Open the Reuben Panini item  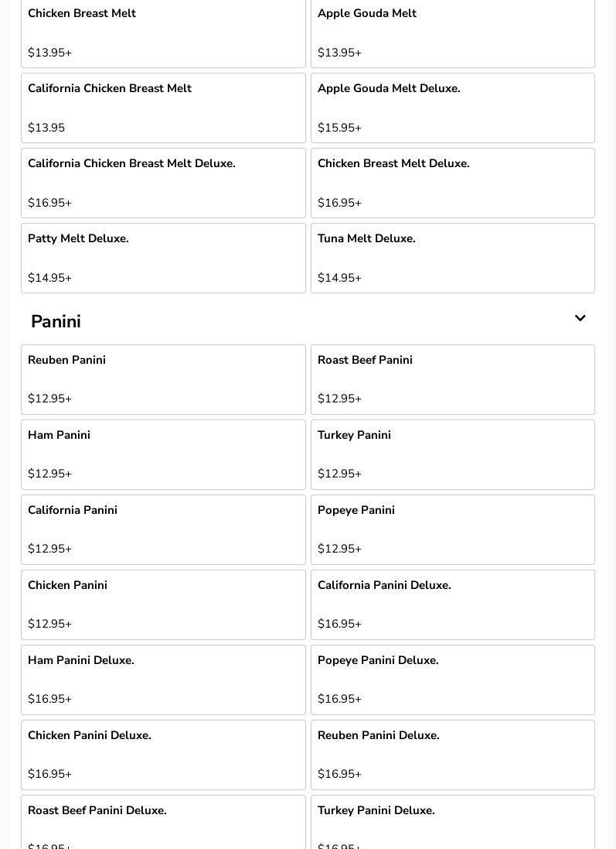point(163,379)
